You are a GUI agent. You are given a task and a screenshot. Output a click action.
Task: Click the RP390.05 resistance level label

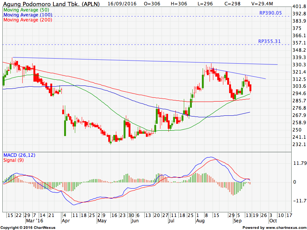(271, 13)
